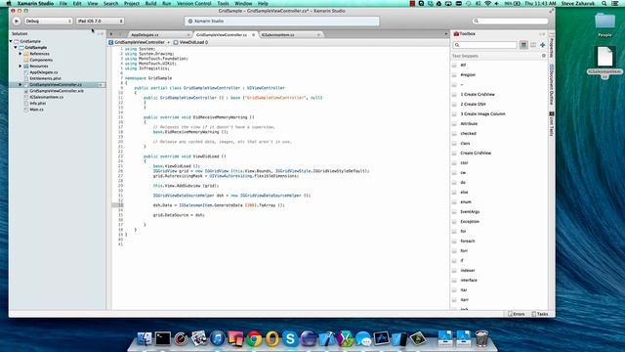Click the Toolbox add items plus icon

click(x=543, y=45)
